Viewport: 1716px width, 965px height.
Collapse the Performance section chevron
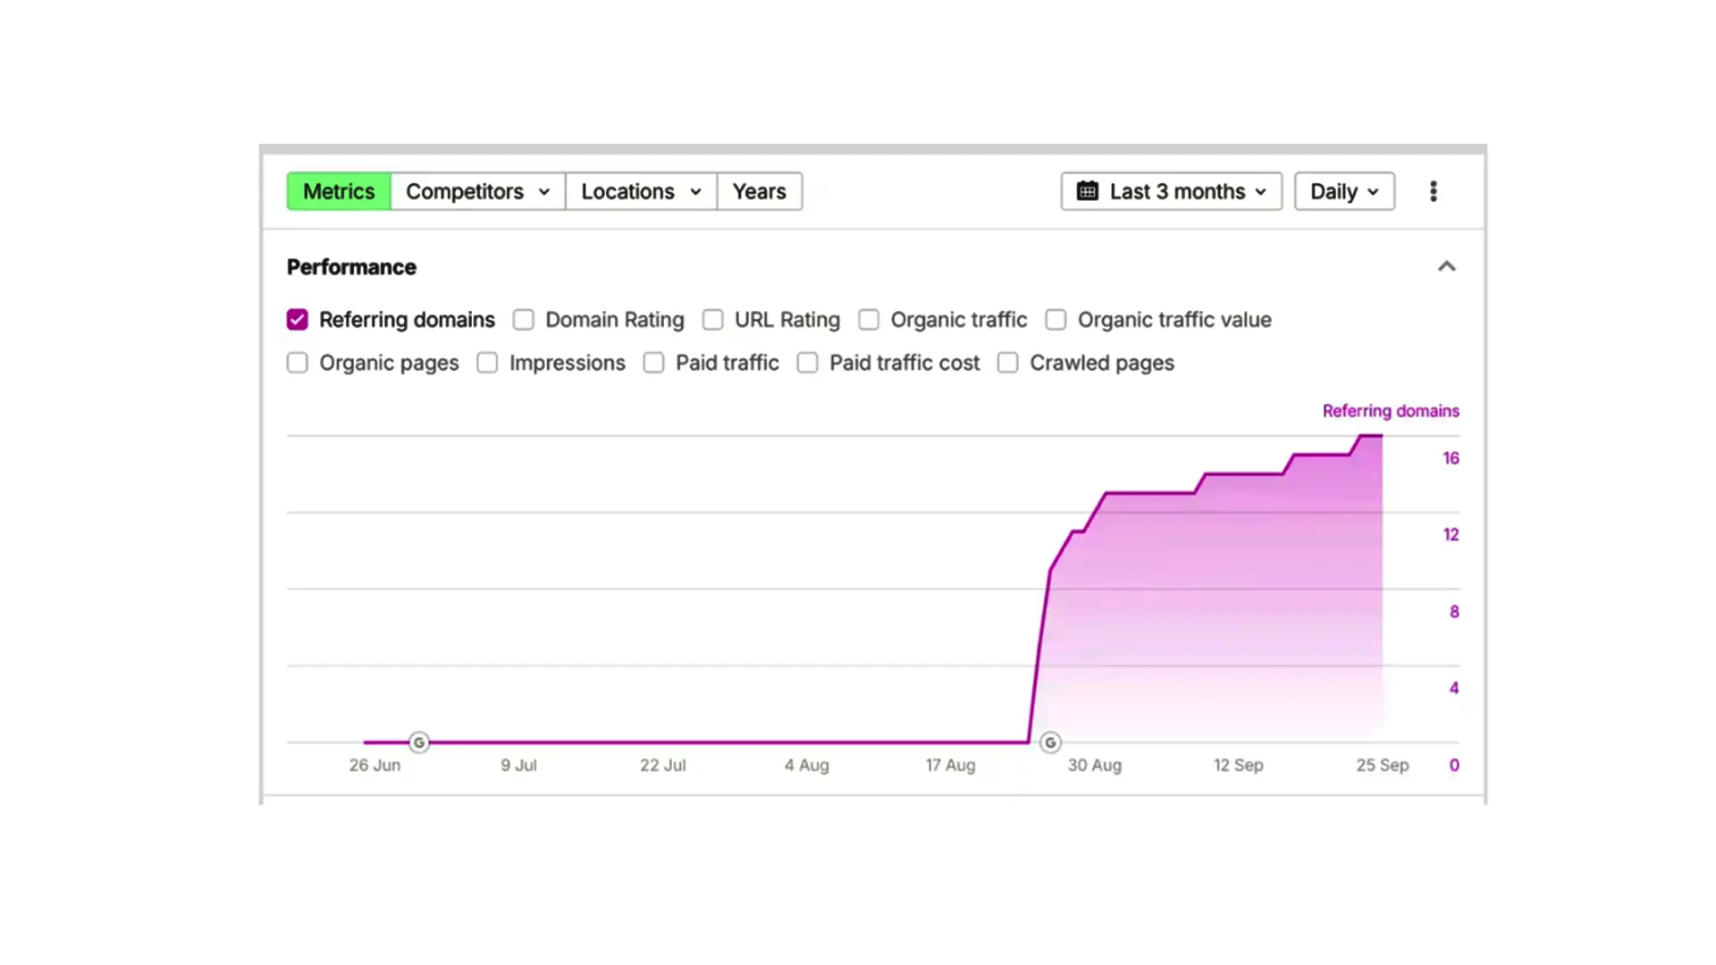[x=1446, y=266]
